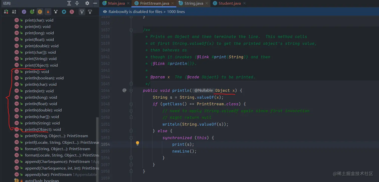Close the Student.java tab
Viewport: 379px width, 182px height.
(x=244, y=3)
